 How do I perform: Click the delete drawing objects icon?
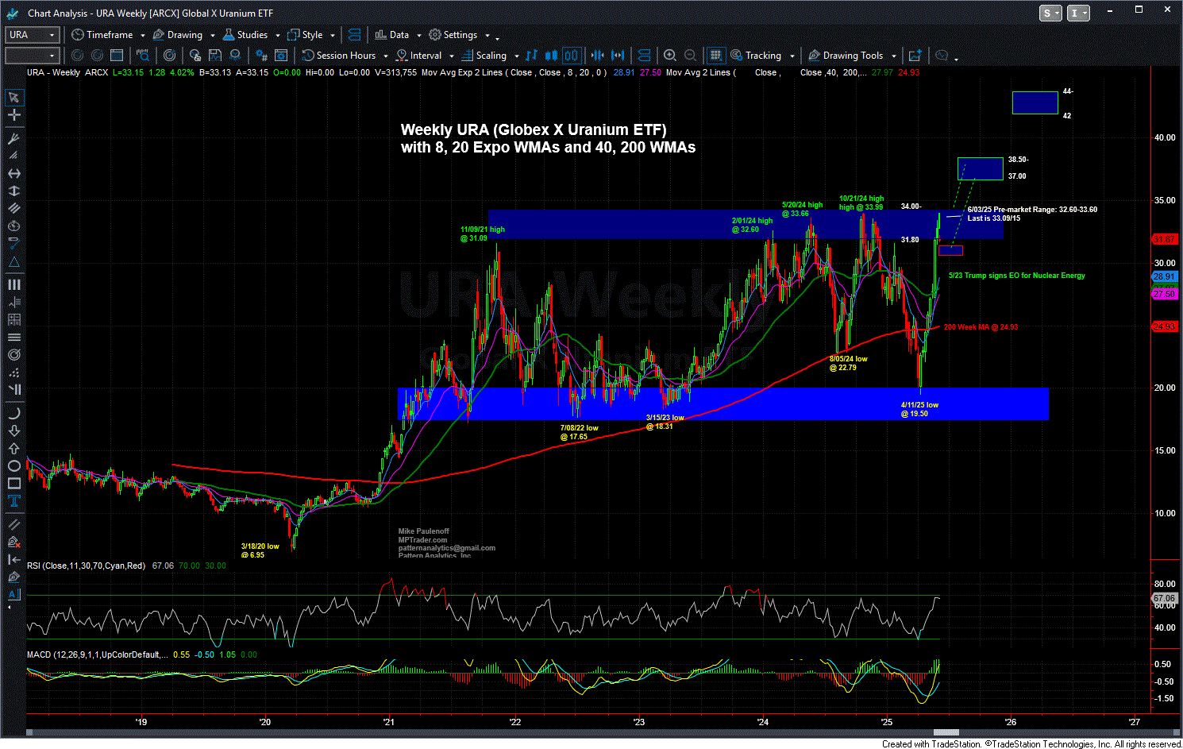13,542
